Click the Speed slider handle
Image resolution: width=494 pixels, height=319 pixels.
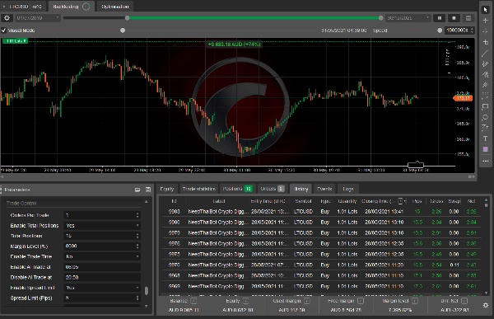440,30
